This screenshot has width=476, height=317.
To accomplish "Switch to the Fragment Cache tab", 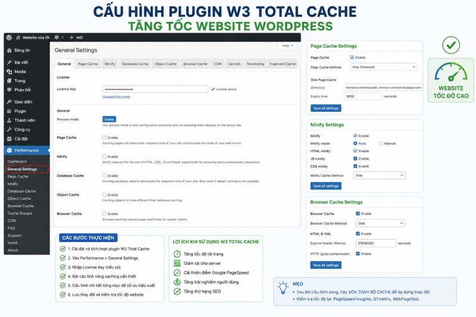I will (x=282, y=64).
